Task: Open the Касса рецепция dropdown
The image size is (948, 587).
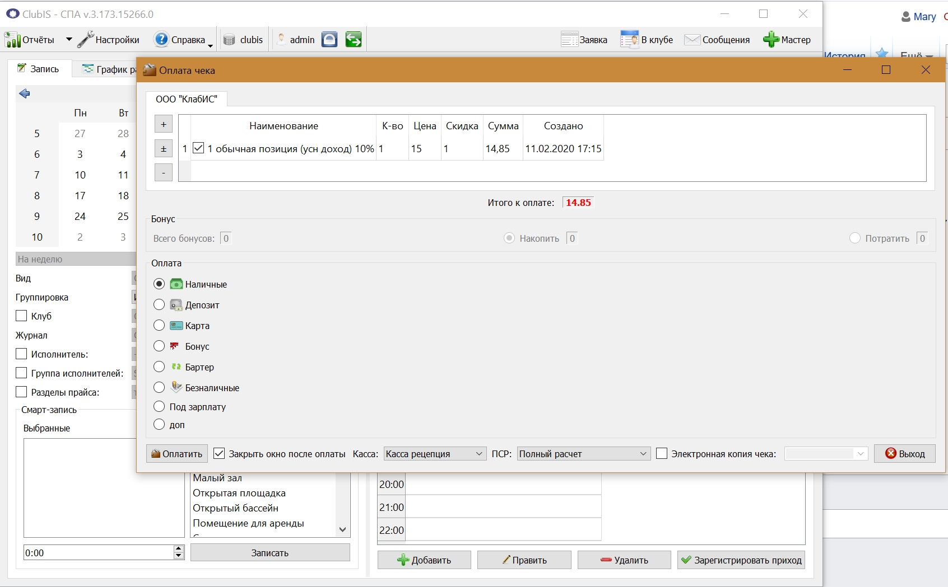Action: coord(435,454)
